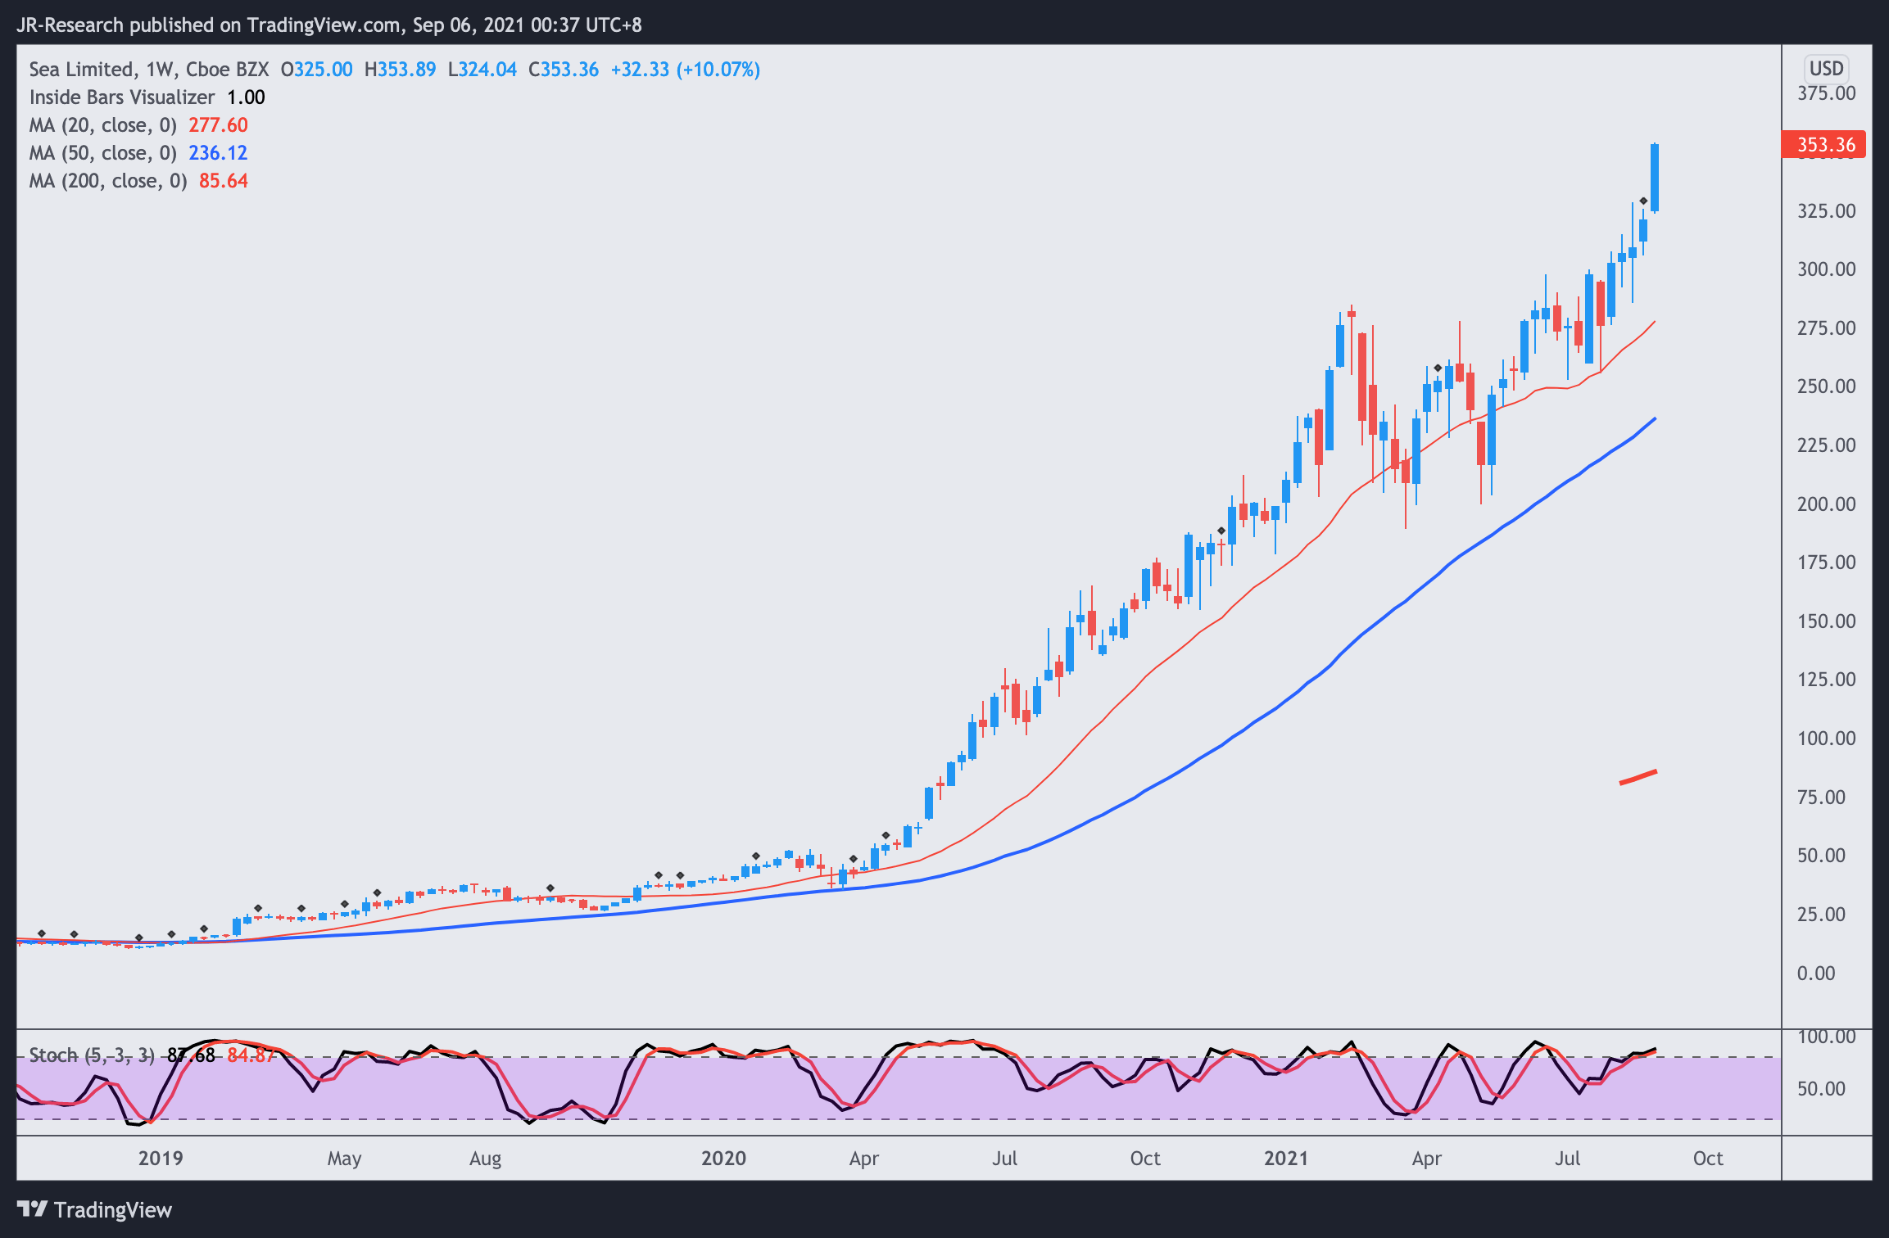Viewport: 1889px width, 1238px height.
Task: Click the TradingView logo icon
Action: tap(33, 1209)
